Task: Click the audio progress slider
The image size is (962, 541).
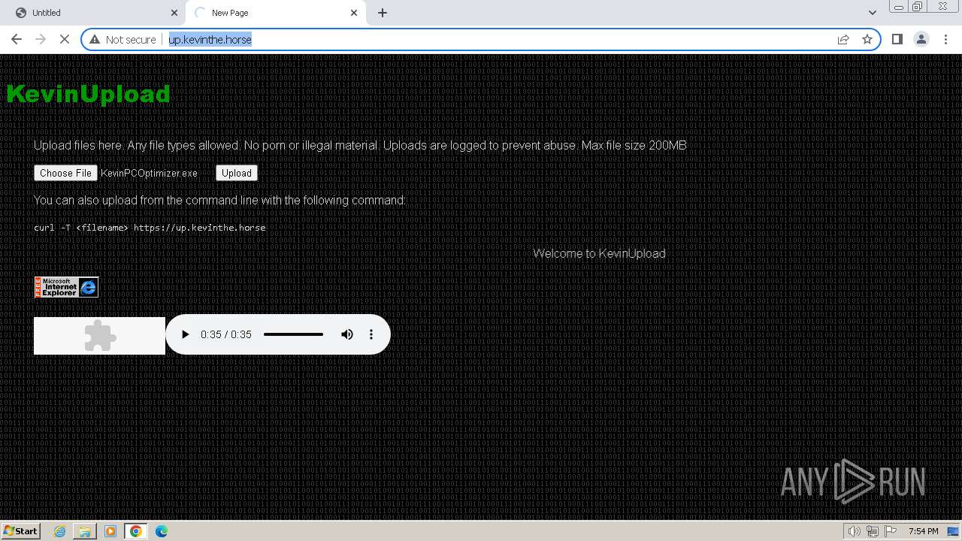Action: tap(293, 334)
